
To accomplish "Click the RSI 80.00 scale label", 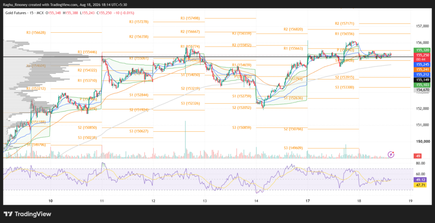I will click(x=421, y=164).
